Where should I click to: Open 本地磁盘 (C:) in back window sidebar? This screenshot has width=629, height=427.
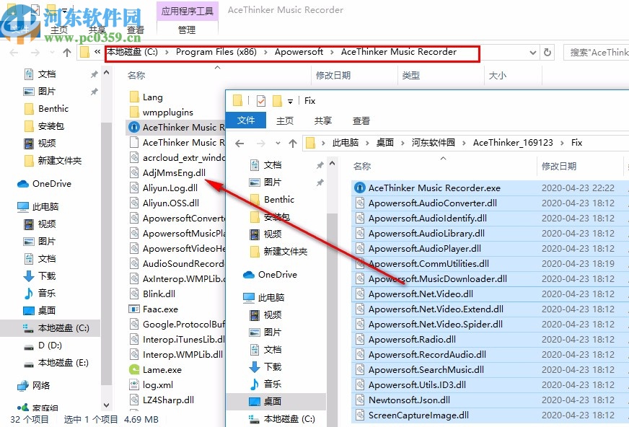pyautogui.click(x=63, y=328)
